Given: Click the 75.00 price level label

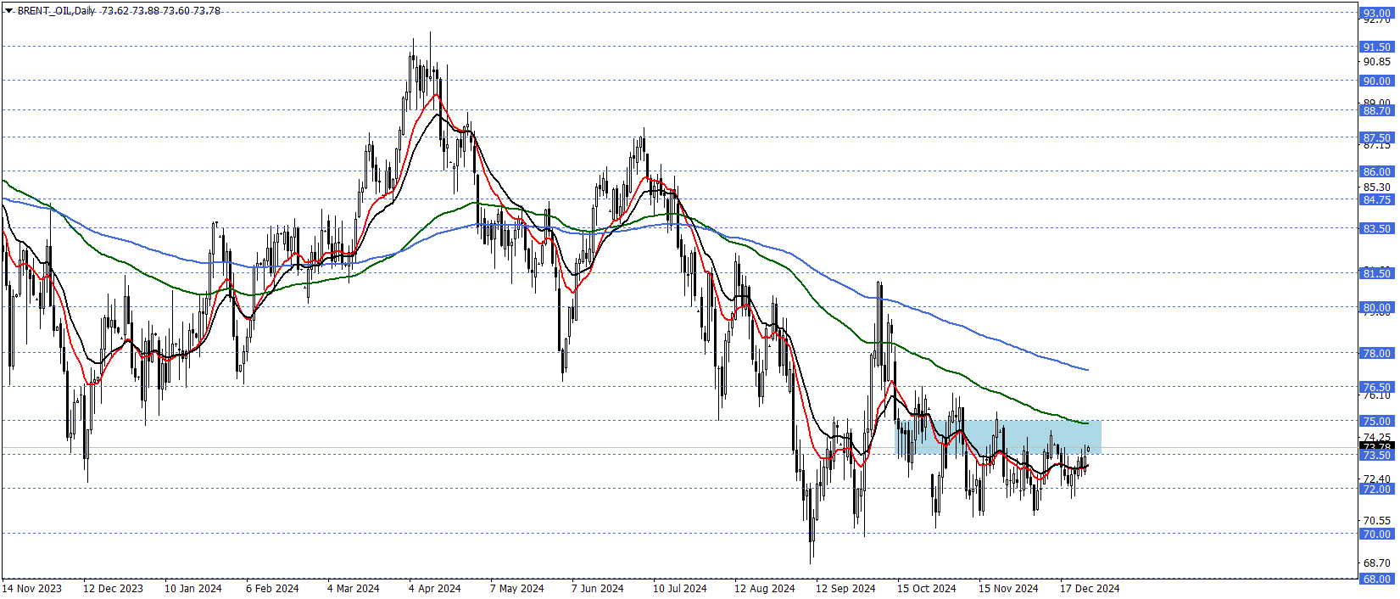Looking at the screenshot, I should point(1377,421).
